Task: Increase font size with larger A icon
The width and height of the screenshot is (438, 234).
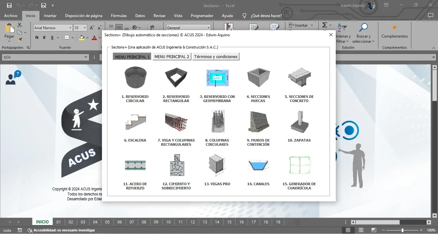Action: (92, 28)
